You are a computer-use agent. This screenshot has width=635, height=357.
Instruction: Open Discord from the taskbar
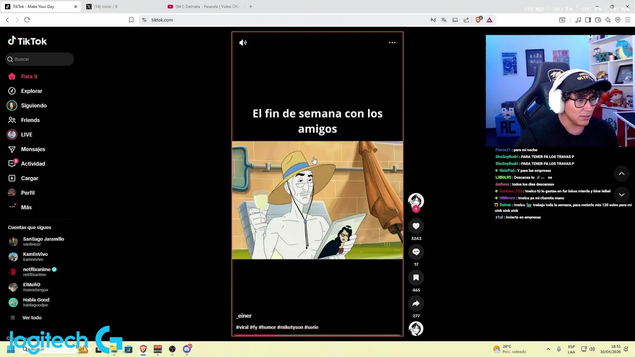click(x=187, y=349)
